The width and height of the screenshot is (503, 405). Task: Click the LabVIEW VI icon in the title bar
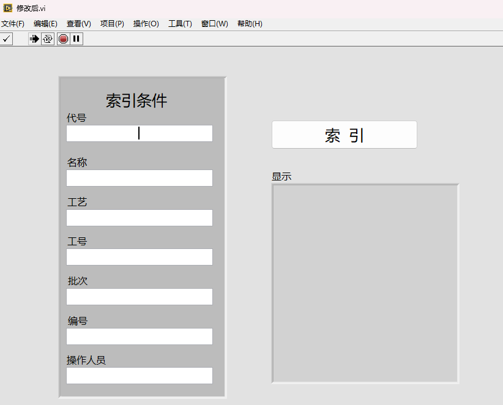[7, 9]
